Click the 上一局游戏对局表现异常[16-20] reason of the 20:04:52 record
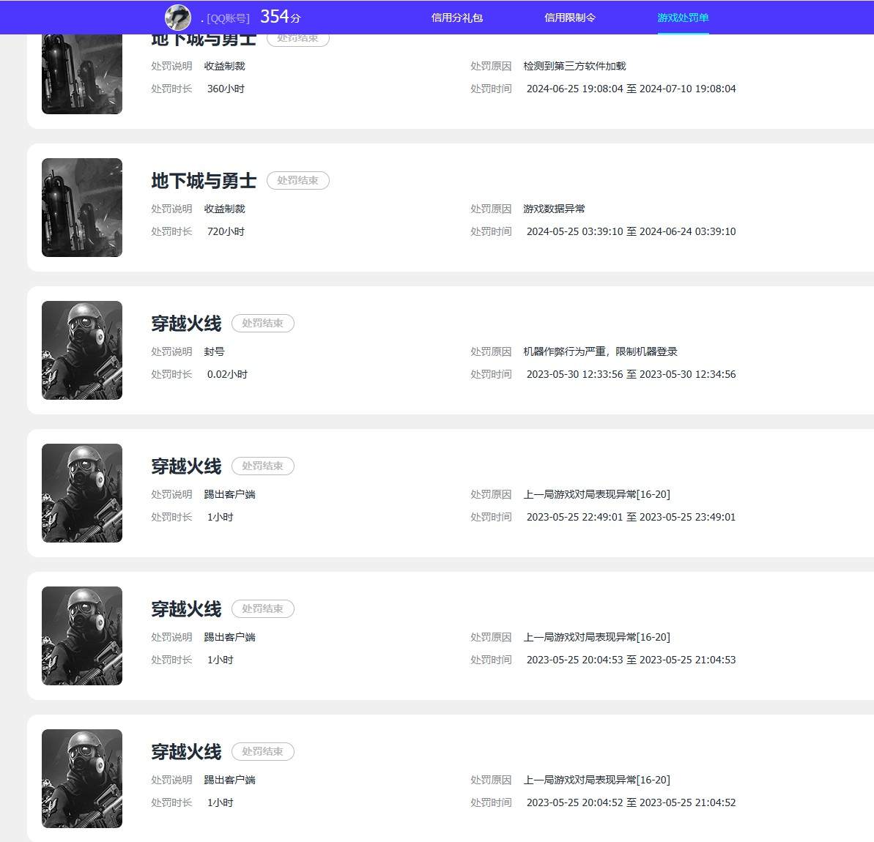The image size is (874, 842). (x=596, y=779)
